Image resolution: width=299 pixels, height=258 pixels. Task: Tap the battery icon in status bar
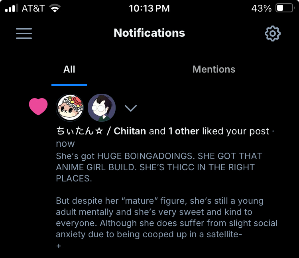[285, 8]
